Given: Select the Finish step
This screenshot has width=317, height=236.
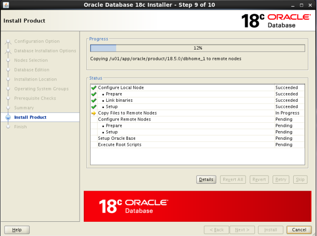Looking at the screenshot, I should pos(21,127).
